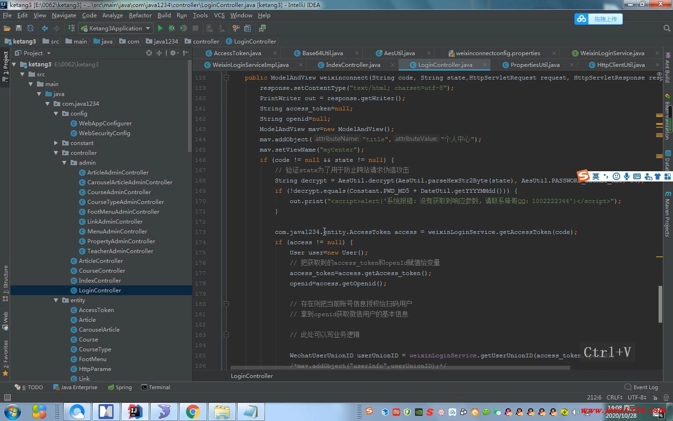Click the Hector inspector icon in status bar
Screen dimensions: 673x421
pyautogui.click(x=666, y=398)
